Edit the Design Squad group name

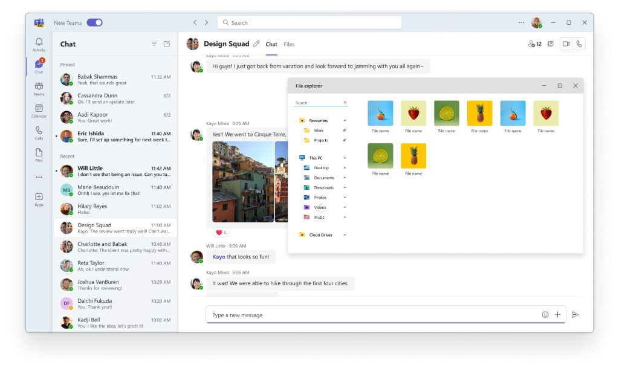(x=256, y=44)
